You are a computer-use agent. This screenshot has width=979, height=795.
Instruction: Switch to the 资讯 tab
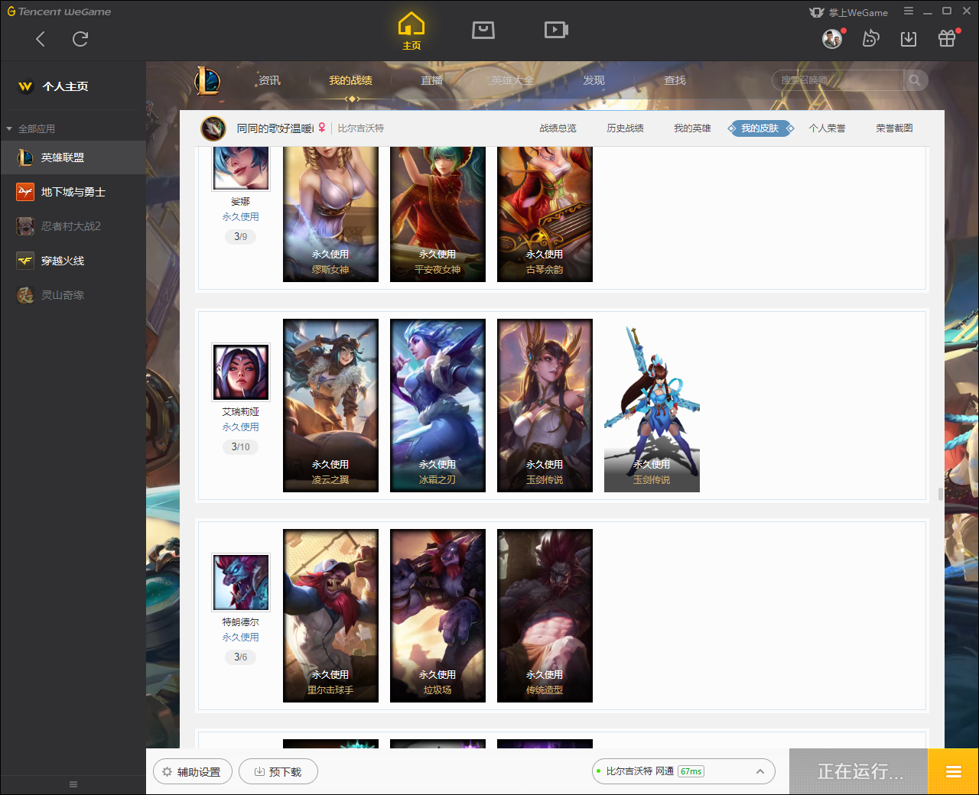(269, 80)
